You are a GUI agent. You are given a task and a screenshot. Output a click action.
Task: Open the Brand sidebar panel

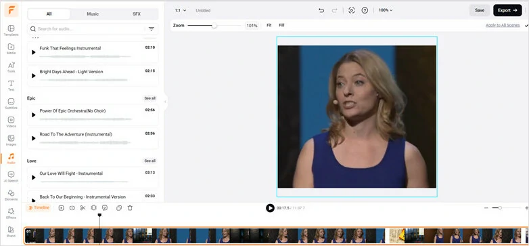pyautogui.click(x=11, y=232)
